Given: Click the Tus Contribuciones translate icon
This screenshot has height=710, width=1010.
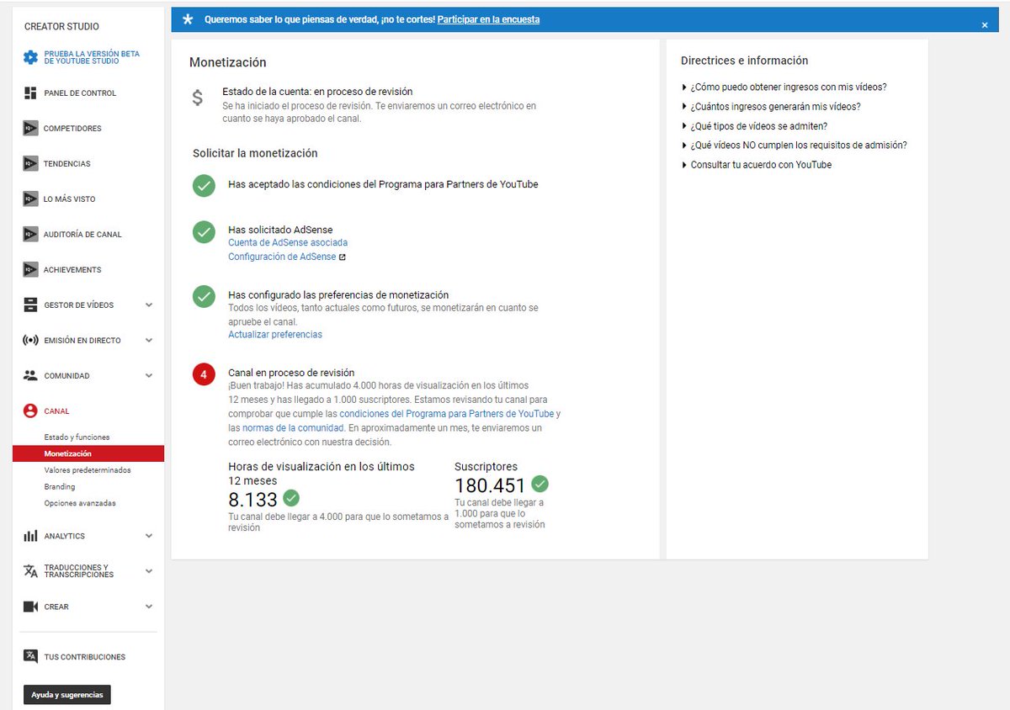Looking at the screenshot, I should tap(30, 657).
